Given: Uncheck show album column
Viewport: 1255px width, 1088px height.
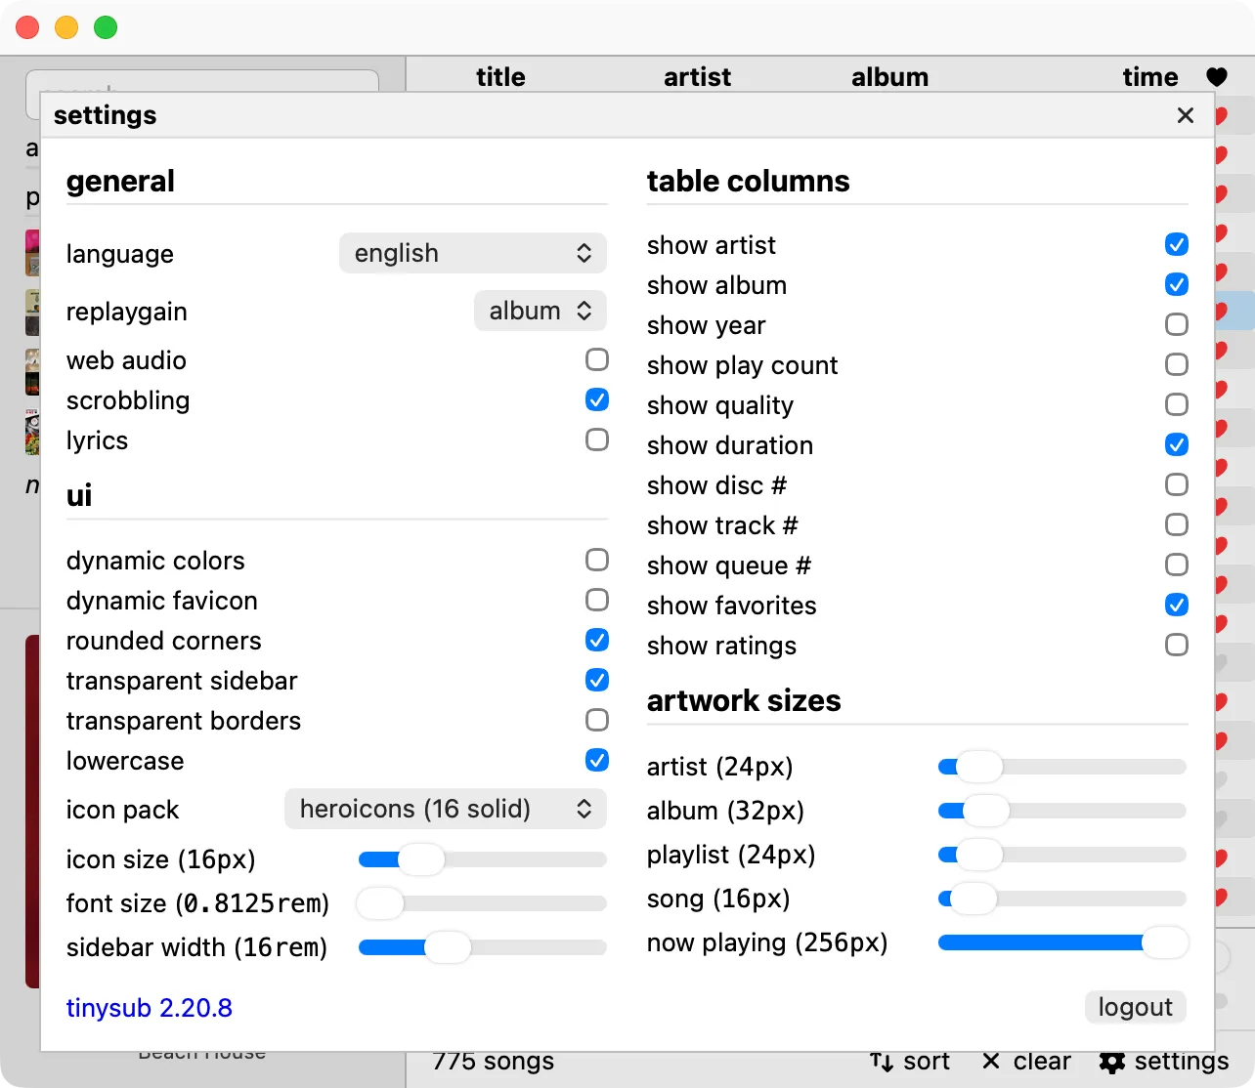Looking at the screenshot, I should [1177, 284].
